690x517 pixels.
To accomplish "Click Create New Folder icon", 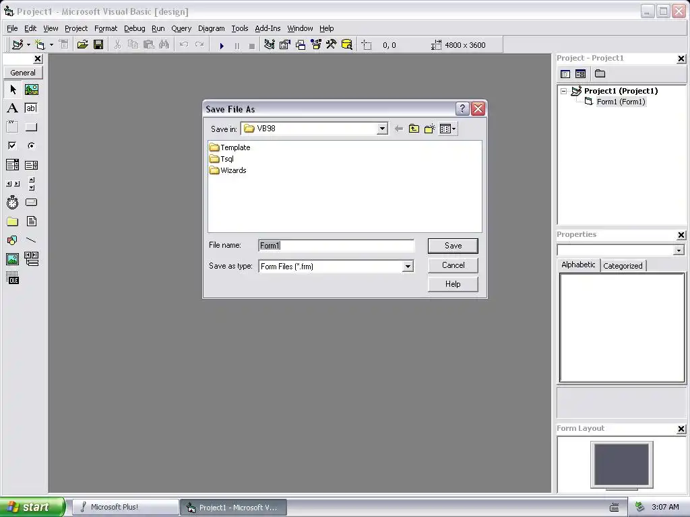I will (429, 129).
